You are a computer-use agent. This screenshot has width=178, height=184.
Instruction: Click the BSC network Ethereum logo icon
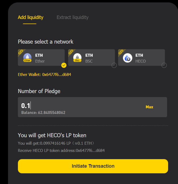pyautogui.click(x=78, y=57)
